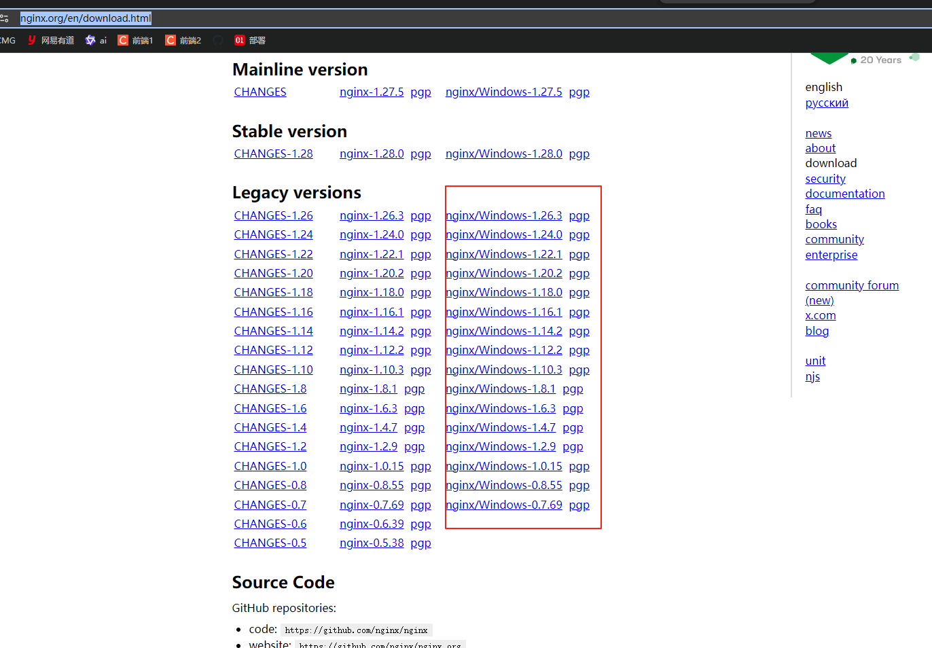Open the enterprise sidebar link
The image size is (932, 648).
tap(831, 255)
